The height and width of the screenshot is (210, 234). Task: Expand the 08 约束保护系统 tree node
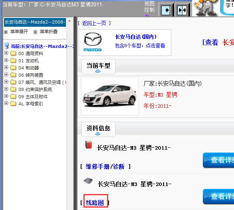pos(6,89)
